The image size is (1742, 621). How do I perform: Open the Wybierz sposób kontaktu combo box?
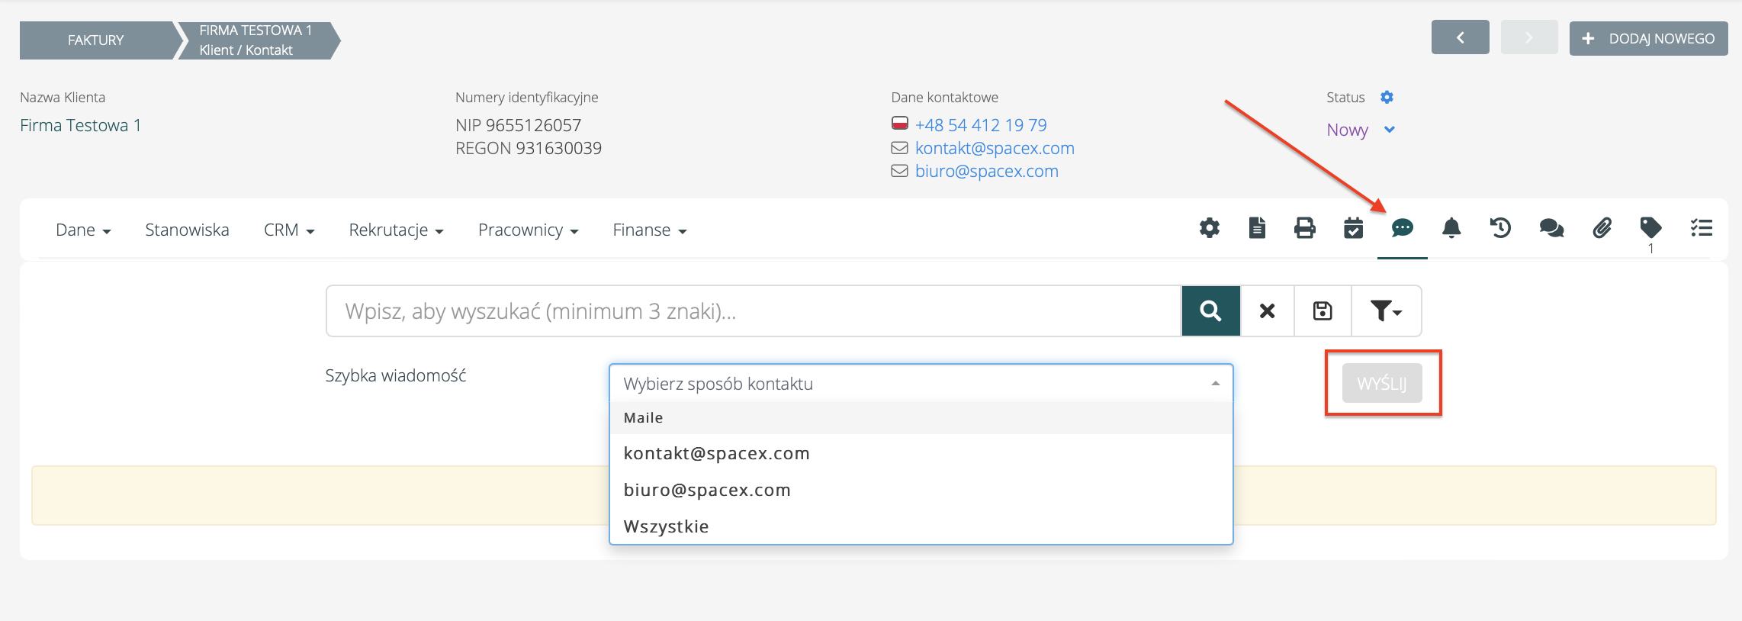tap(921, 384)
